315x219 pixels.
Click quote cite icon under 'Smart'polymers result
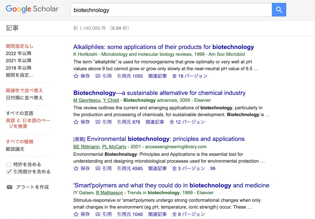[x=98, y=214]
